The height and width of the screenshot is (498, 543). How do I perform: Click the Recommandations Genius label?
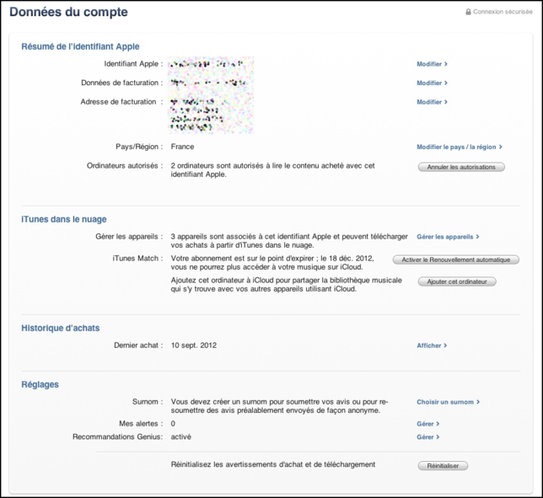(x=118, y=436)
